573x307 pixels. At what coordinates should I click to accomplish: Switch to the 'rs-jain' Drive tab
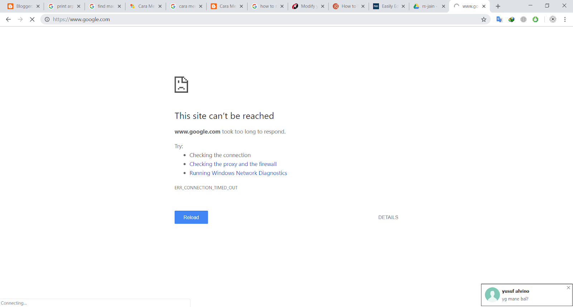tap(429, 6)
